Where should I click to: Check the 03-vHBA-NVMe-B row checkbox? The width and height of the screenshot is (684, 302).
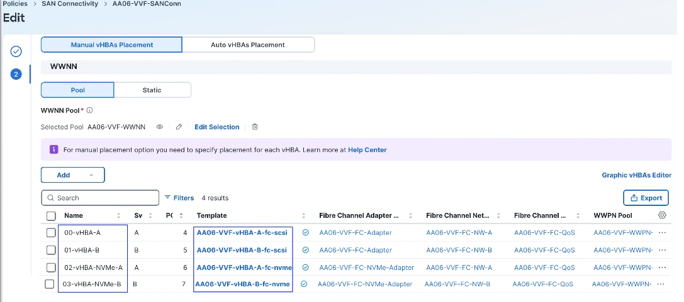pyautogui.click(x=49, y=284)
